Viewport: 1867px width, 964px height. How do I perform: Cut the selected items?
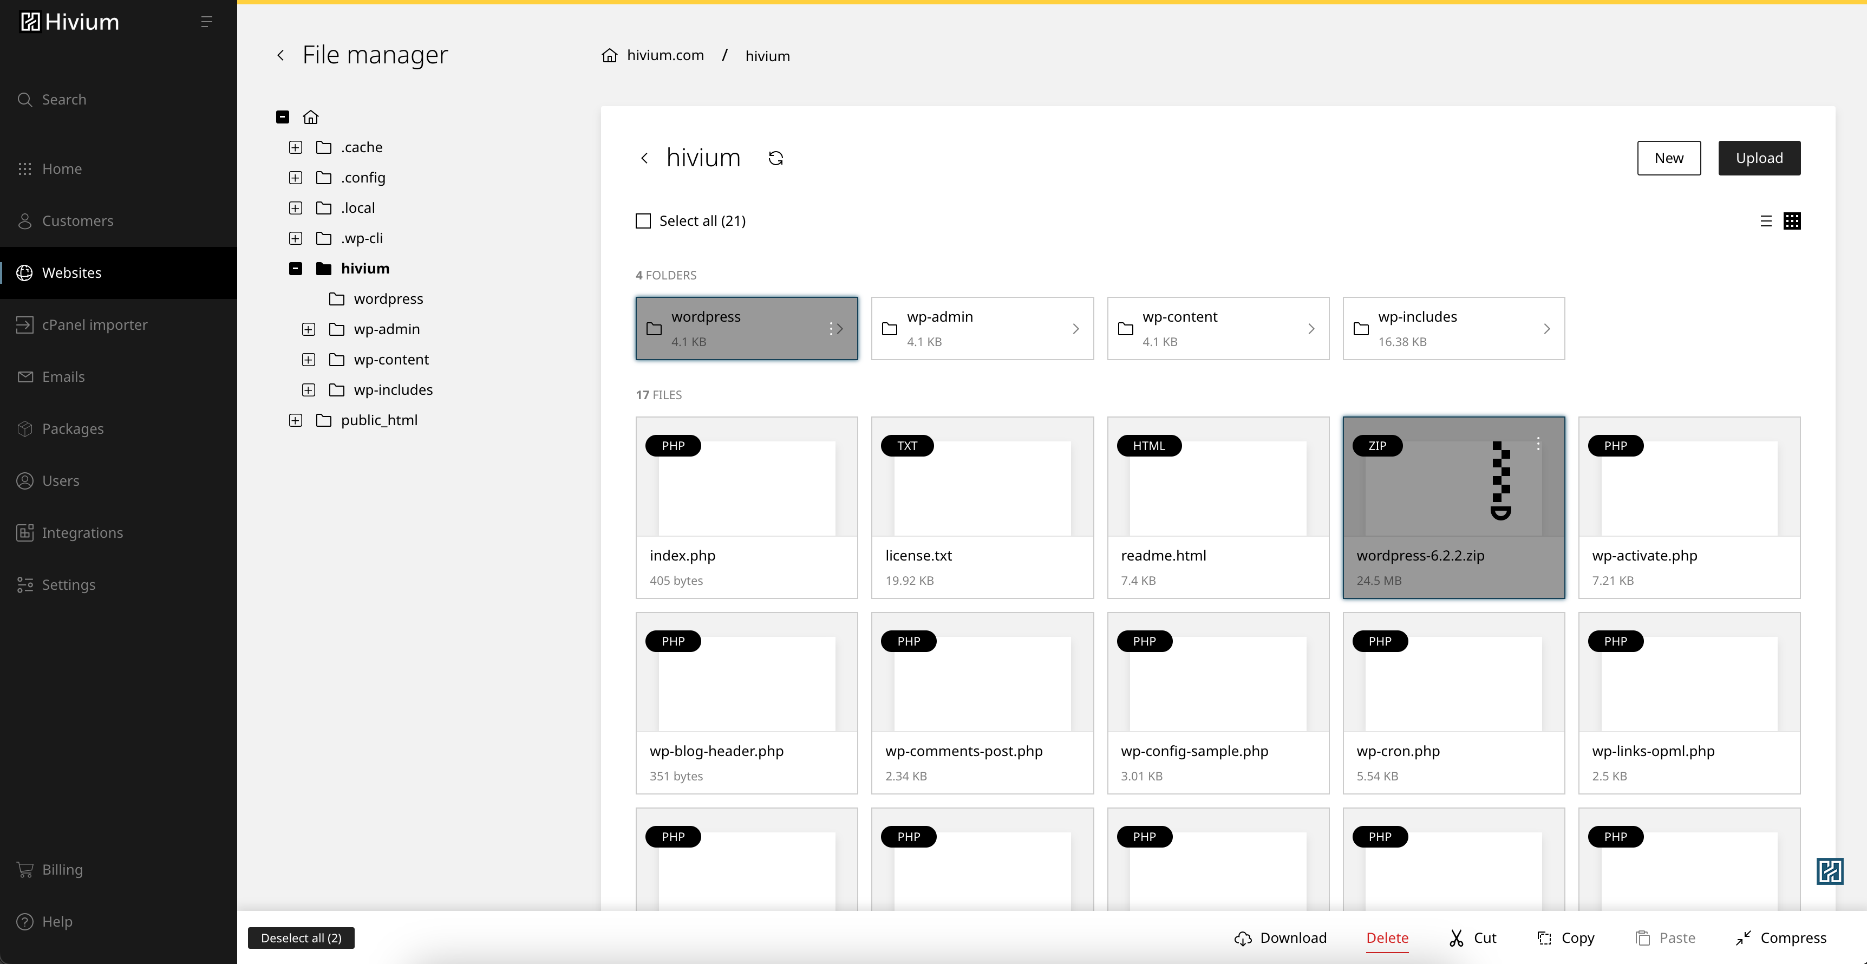pyautogui.click(x=1472, y=938)
